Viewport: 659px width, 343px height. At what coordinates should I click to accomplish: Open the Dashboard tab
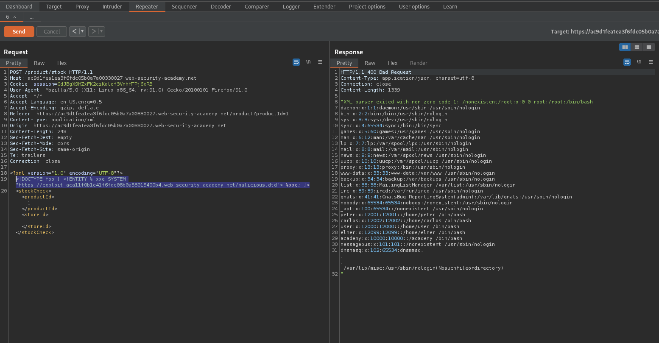[x=19, y=6]
